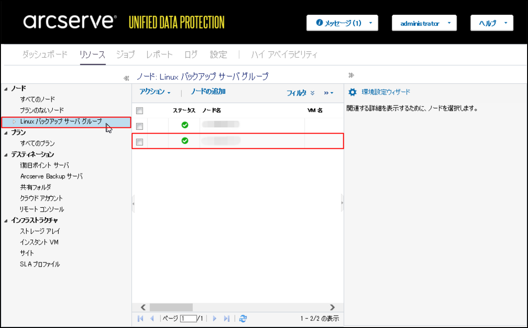Click left splitter collapse handle

pyautogui.click(x=133, y=203)
